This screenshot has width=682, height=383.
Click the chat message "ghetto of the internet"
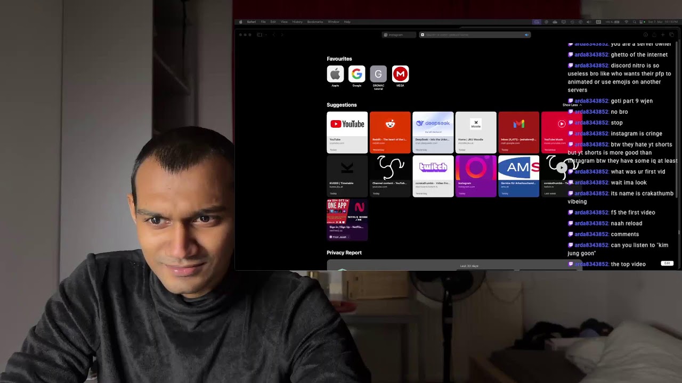coord(639,55)
